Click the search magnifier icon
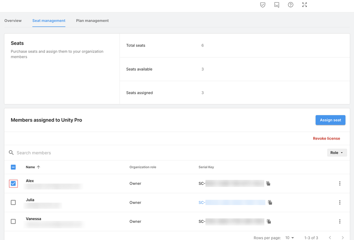Screen dimensions: 354x240 [11, 153]
